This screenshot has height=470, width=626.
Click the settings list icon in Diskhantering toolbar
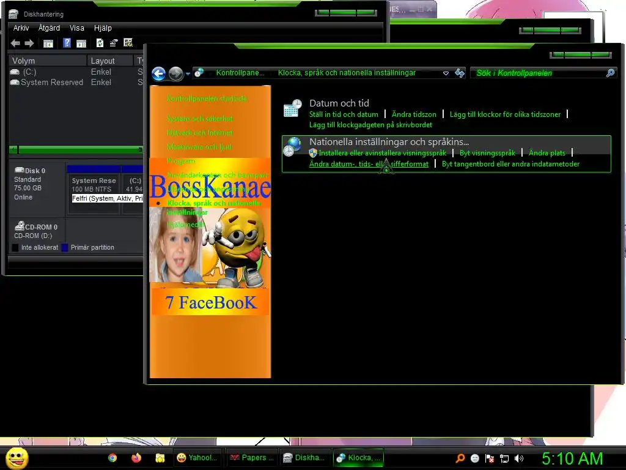pos(128,43)
